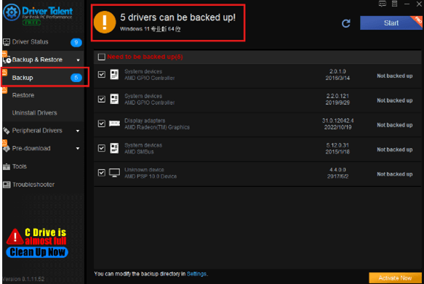The height and width of the screenshot is (284, 424).
Task: Click the AMD SMBus device icon
Action: [114, 148]
